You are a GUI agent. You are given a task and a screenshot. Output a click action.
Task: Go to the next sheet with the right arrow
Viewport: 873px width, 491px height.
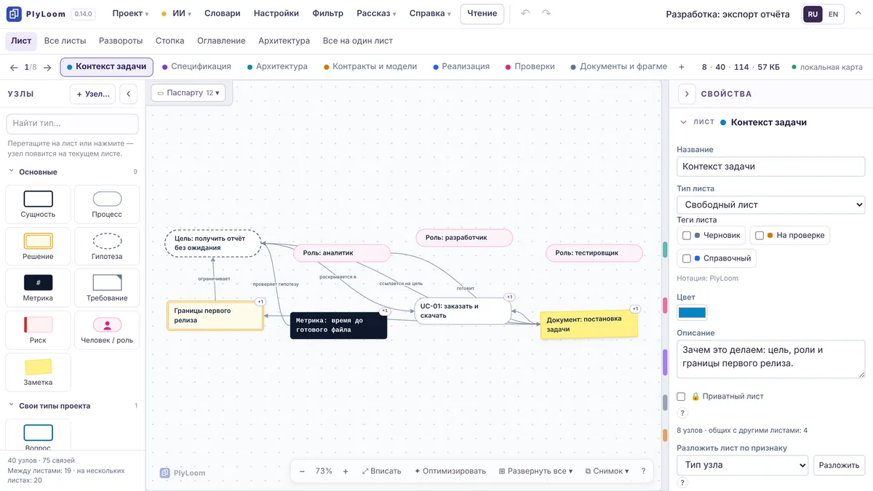pyautogui.click(x=47, y=67)
